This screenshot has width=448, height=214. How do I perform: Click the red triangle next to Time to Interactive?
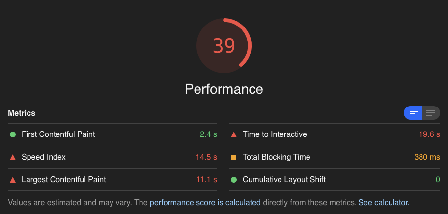pos(234,134)
